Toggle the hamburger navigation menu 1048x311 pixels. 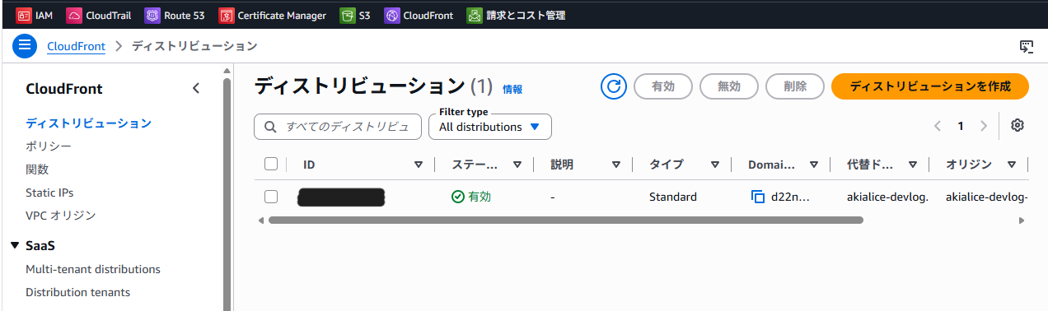25,46
